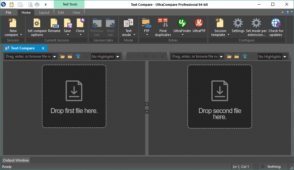The height and width of the screenshot is (170, 294).
Task: Click the Drop second file here area
Action: 220,97
